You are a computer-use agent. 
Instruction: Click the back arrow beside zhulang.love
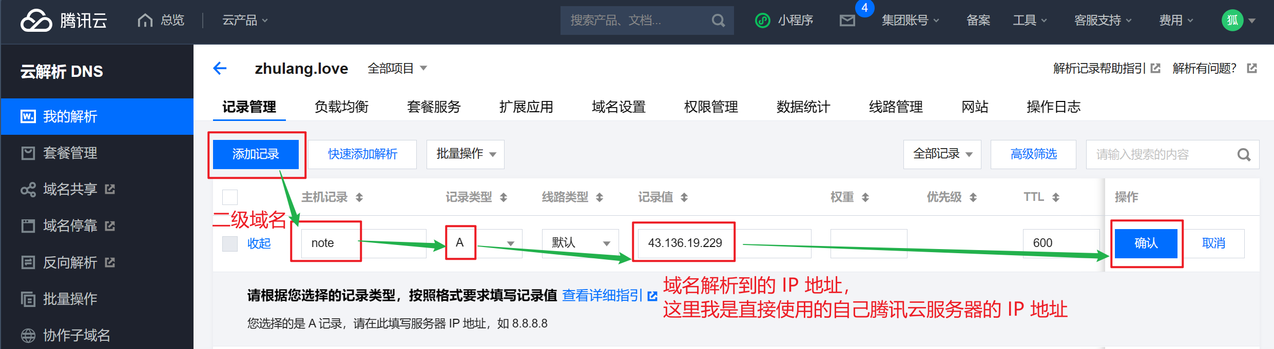tap(220, 68)
